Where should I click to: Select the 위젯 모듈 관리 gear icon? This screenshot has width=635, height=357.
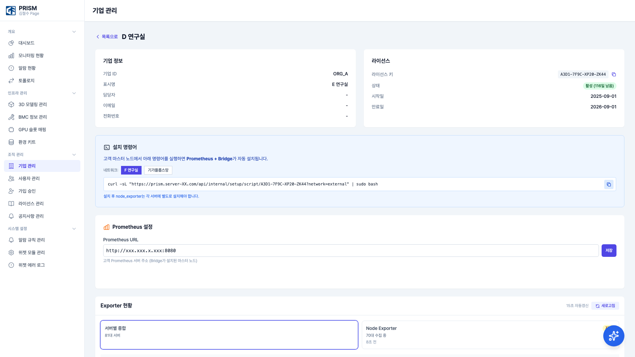[x=11, y=253]
